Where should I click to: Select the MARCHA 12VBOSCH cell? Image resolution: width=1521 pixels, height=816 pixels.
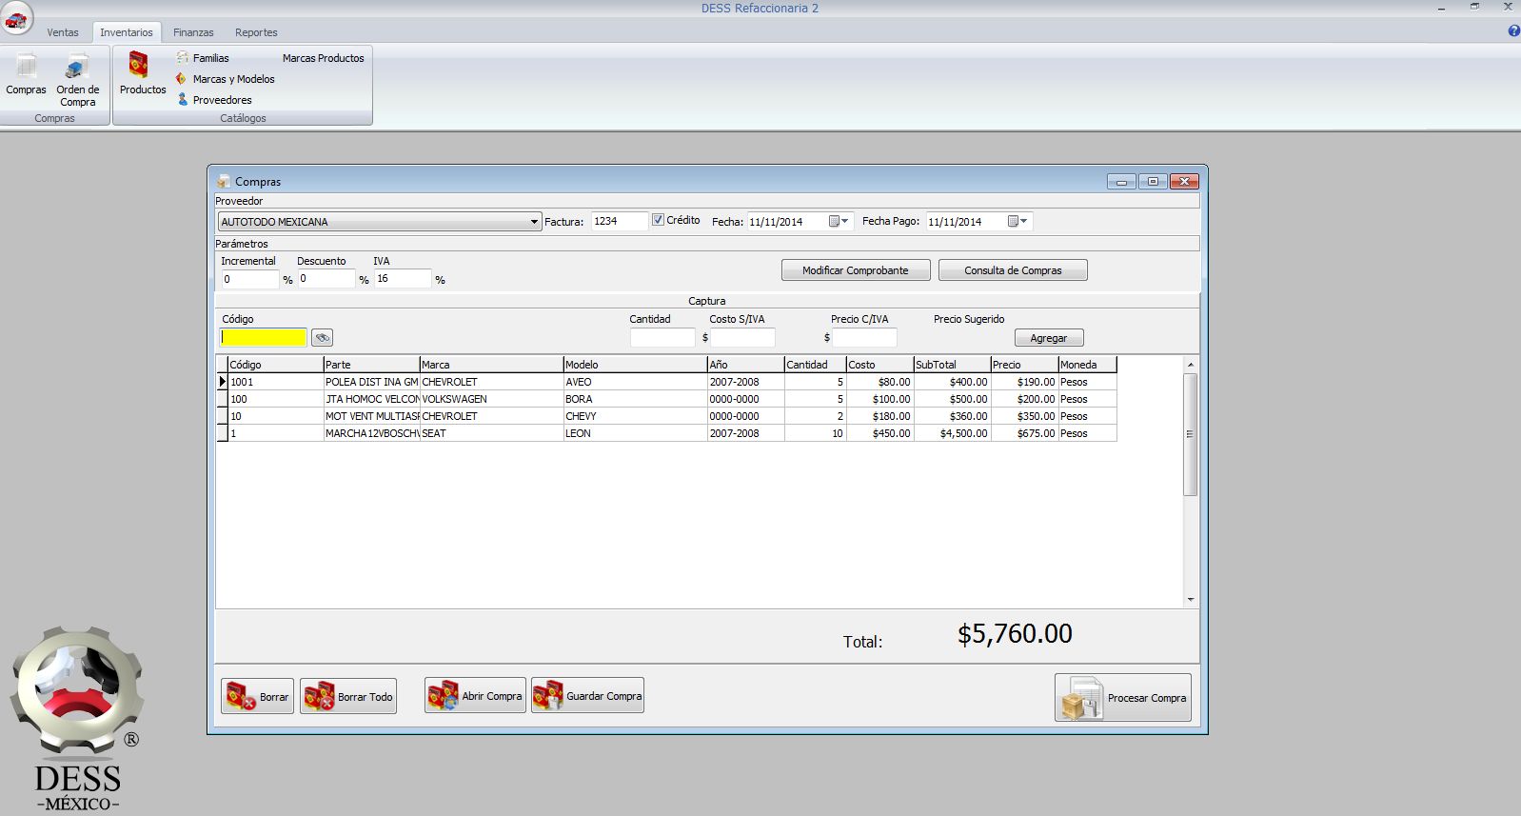[x=371, y=433]
